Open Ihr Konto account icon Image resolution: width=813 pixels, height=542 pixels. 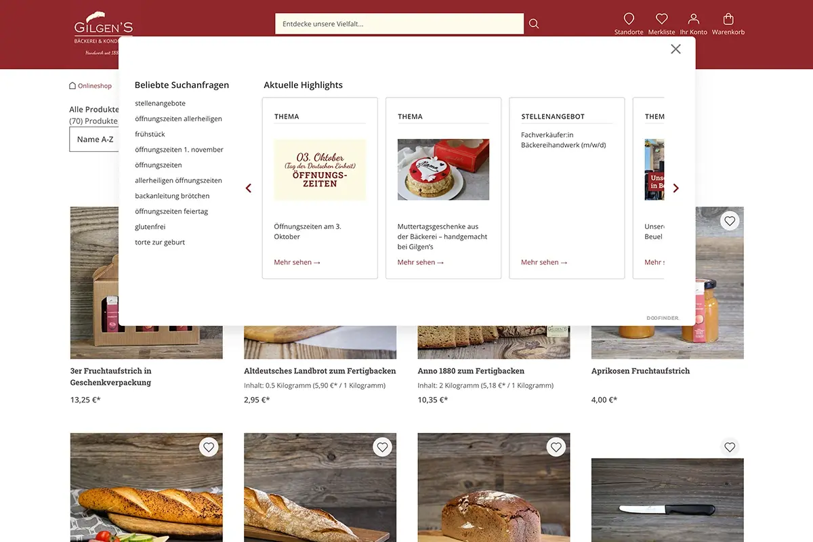point(693,19)
